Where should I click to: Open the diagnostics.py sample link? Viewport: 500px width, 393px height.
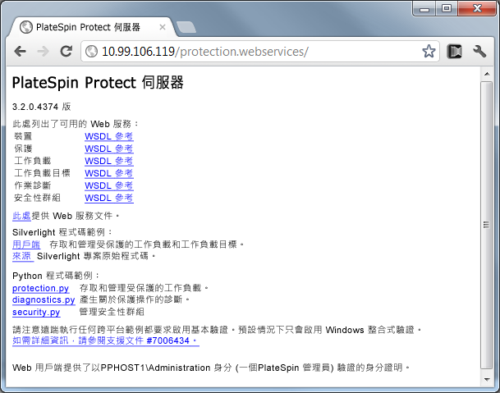[44, 300]
